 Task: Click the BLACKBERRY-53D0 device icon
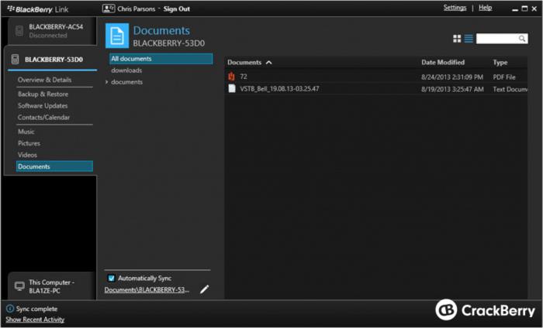(x=15, y=60)
